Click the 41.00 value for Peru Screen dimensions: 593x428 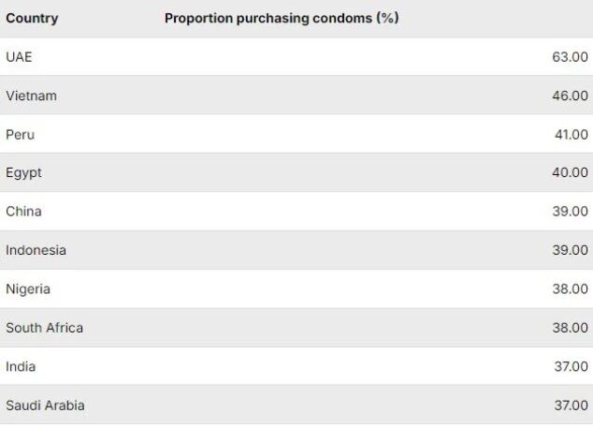[571, 134]
